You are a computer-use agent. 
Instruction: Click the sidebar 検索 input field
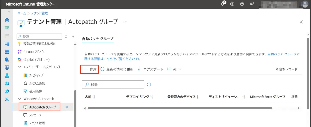pyautogui.click(x=39, y=36)
